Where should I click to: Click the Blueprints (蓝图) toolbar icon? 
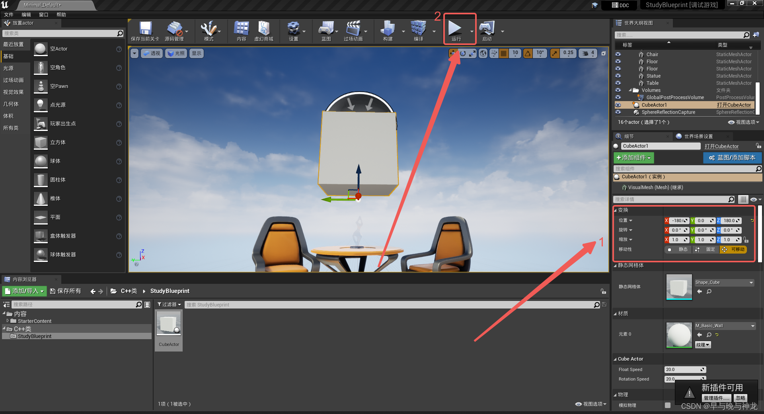pyautogui.click(x=326, y=31)
